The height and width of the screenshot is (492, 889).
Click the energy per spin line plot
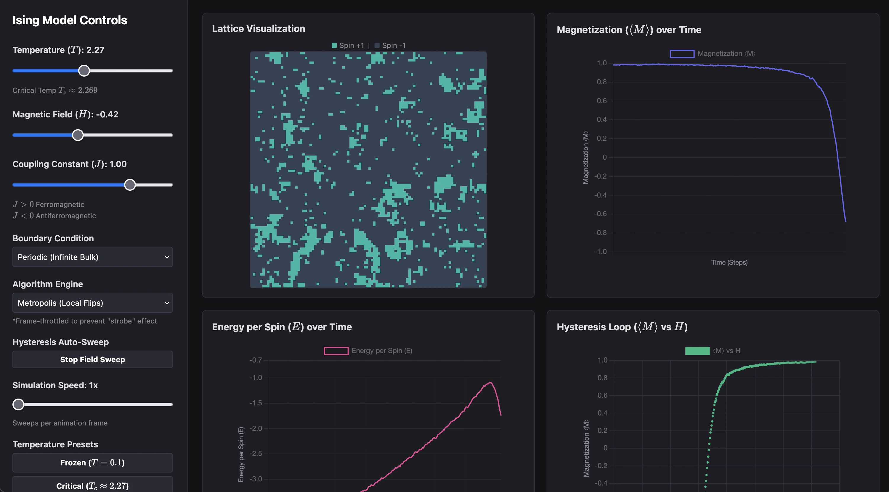pyautogui.click(x=384, y=426)
